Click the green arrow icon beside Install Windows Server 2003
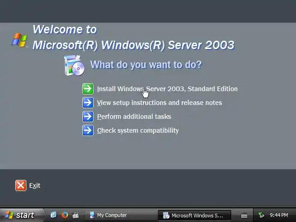This screenshot has width=296, height=222. pyautogui.click(x=88, y=89)
